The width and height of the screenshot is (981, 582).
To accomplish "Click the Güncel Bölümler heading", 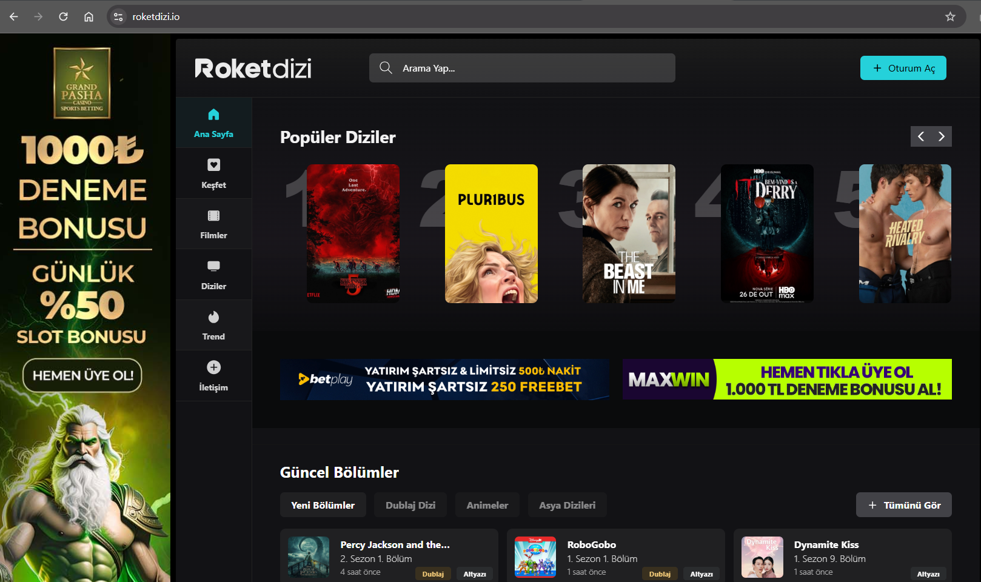I will pos(340,472).
